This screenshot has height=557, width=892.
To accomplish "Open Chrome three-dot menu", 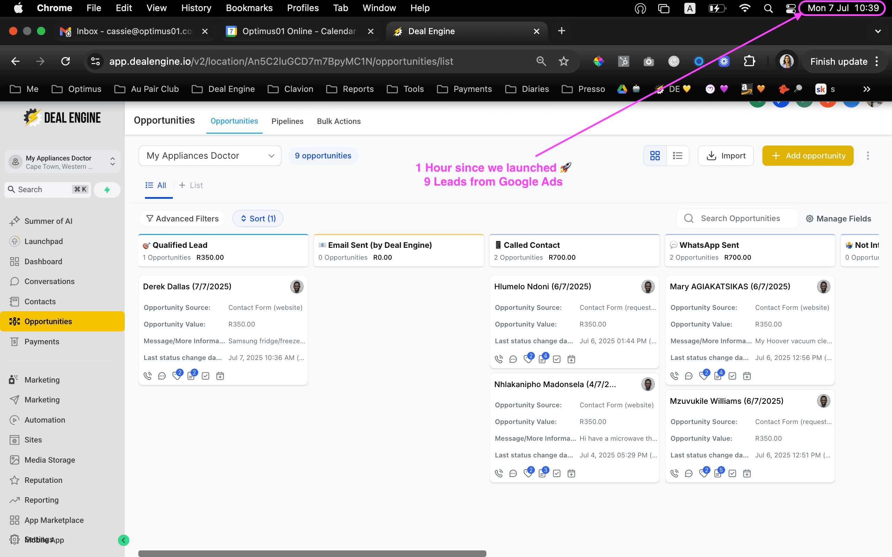I will tap(877, 62).
